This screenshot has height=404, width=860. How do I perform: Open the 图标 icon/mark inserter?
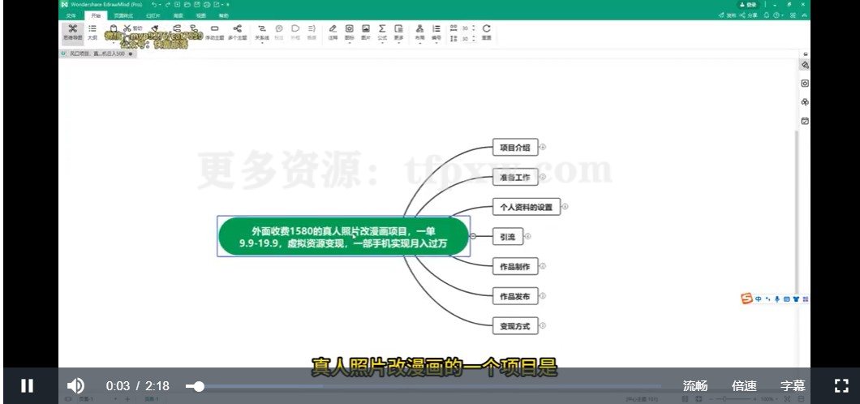349,32
